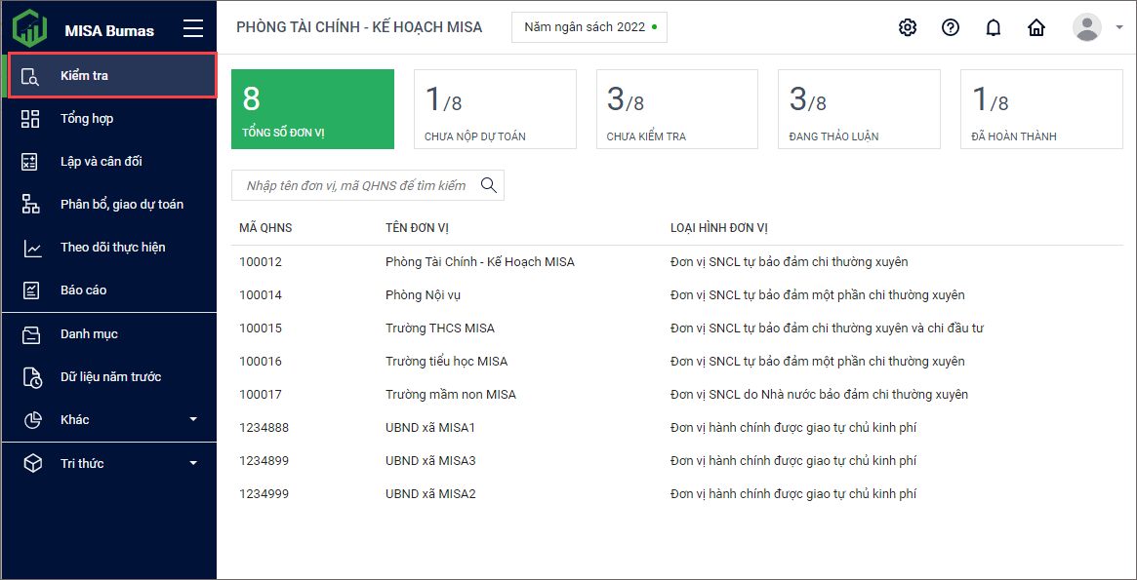This screenshot has width=1137, height=580.
Task: Click the settings gear icon
Action: (x=908, y=27)
